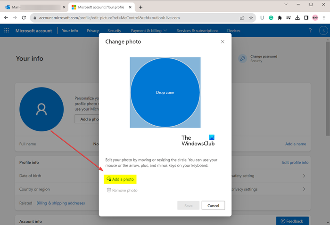Open the Chrome three-dot menu
The width and height of the screenshot is (330, 225).
click(324, 18)
